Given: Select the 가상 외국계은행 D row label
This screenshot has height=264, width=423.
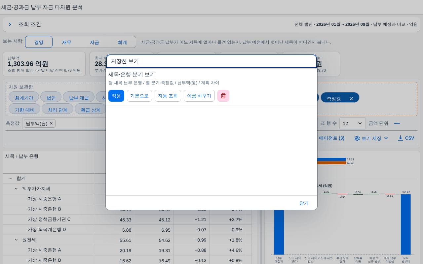Looking at the screenshot, I should click(x=47, y=229).
